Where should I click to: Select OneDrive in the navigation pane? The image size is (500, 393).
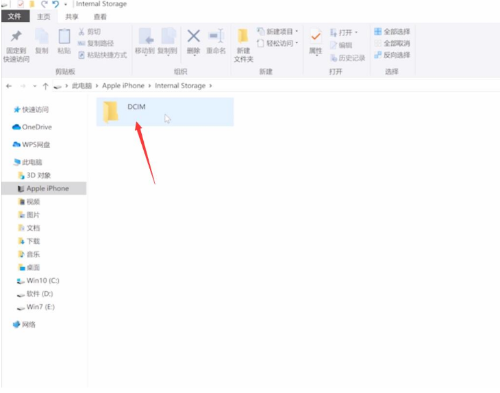point(36,127)
